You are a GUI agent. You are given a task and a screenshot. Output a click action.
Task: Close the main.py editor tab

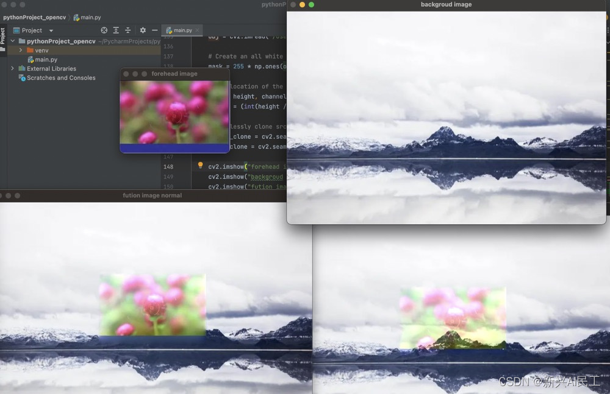click(x=197, y=30)
